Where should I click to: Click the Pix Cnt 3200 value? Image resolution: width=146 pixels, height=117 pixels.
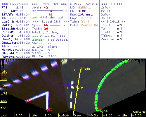click(x=52, y=56)
